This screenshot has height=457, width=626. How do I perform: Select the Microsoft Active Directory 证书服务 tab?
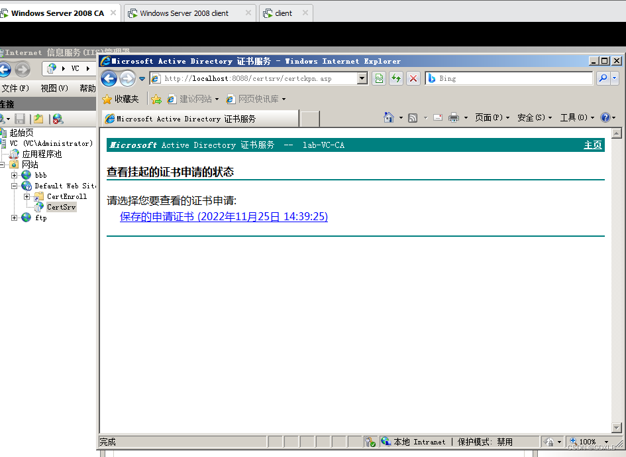pos(200,119)
